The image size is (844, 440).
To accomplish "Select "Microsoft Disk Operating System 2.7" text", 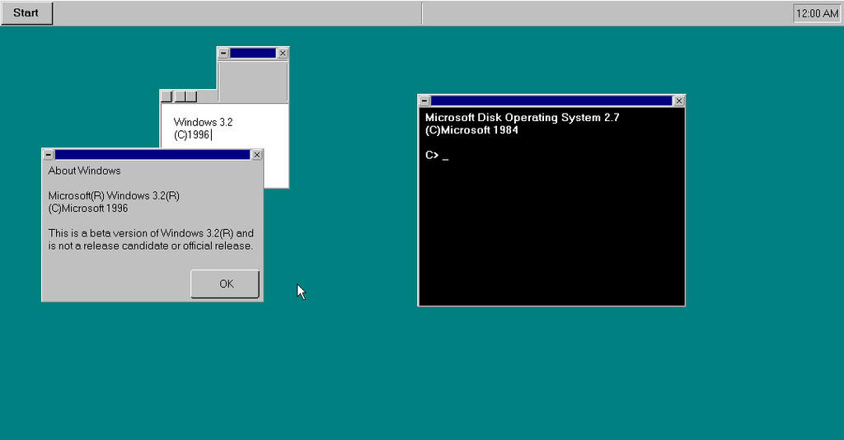I will click(x=522, y=117).
